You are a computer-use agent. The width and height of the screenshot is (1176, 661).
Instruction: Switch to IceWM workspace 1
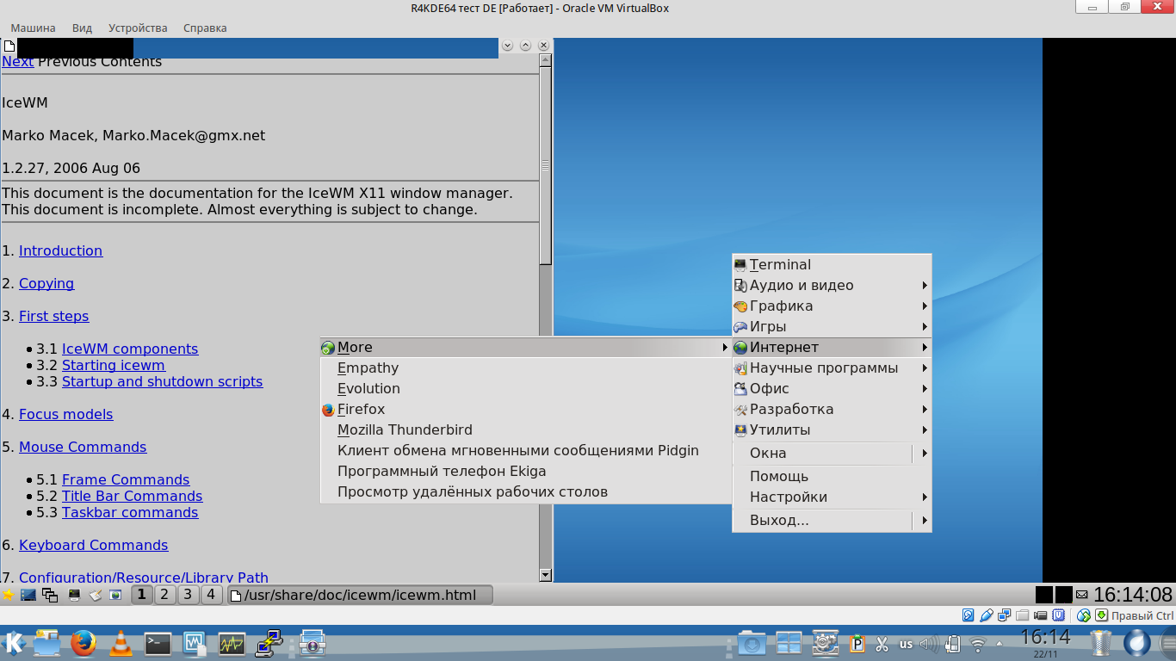[142, 595]
